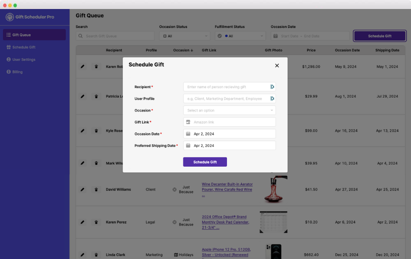Image resolution: width=411 pixels, height=259 pixels.
Task: Click the calendar icon in Preferred Shipping Date
Action: tap(188, 146)
